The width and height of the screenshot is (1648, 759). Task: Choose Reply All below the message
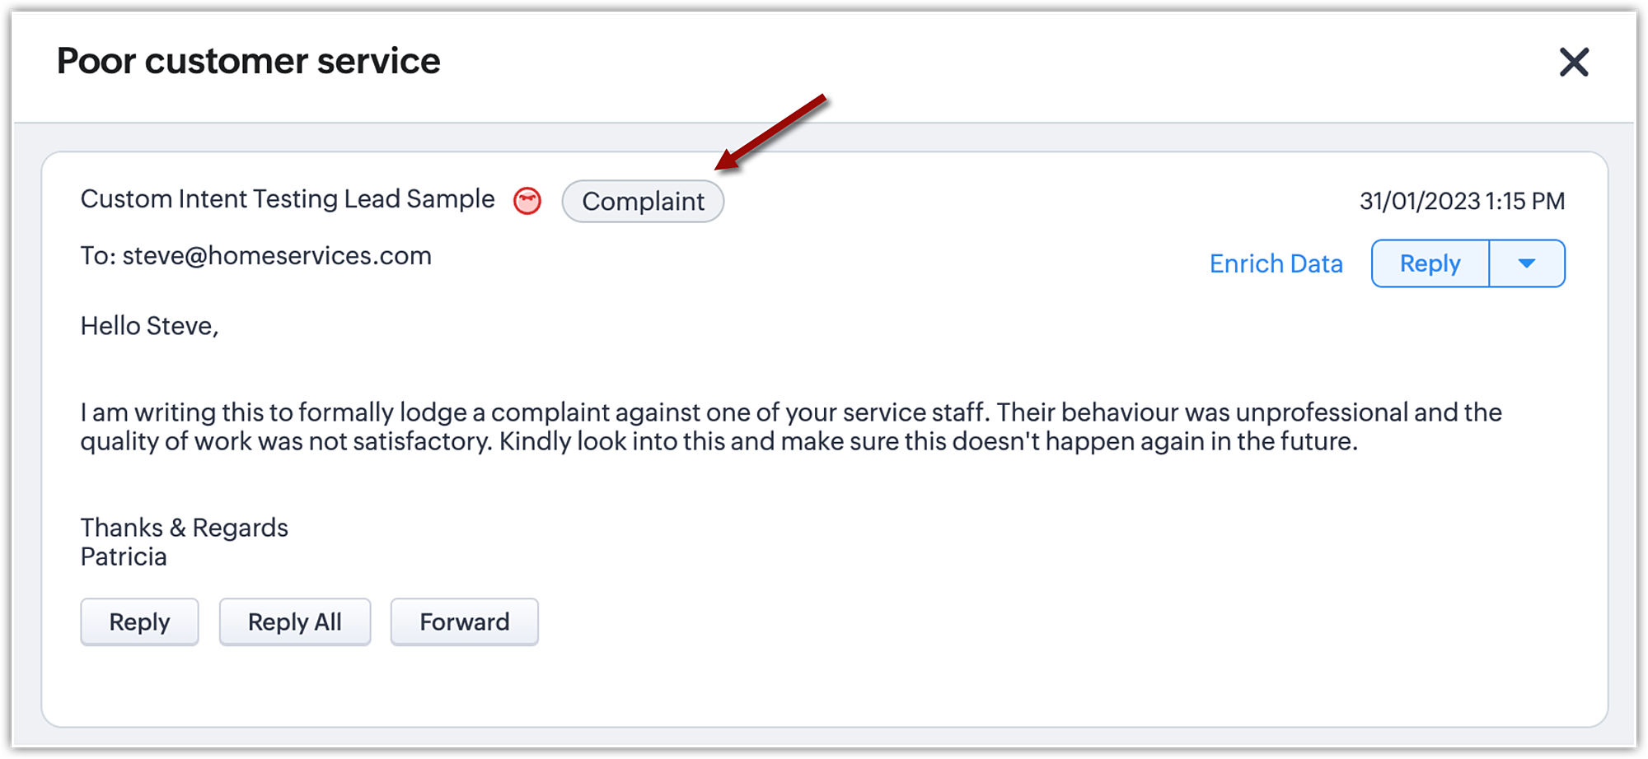pyautogui.click(x=295, y=622)
